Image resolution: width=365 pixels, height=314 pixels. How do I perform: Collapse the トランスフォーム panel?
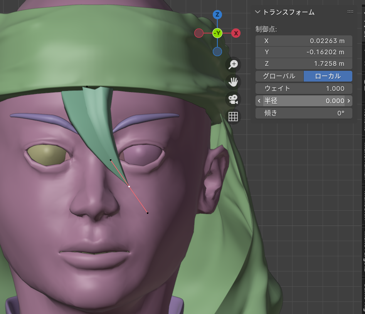[x=257, y=12]
